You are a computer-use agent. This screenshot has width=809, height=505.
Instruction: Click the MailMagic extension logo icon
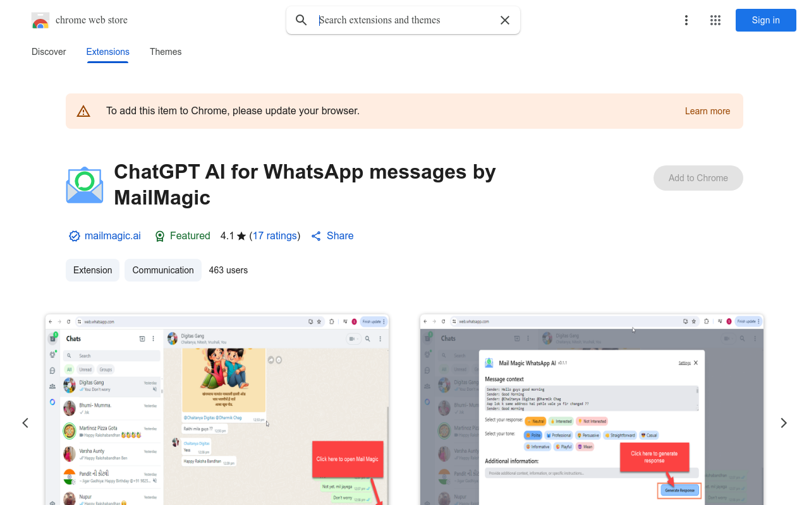click(x=85, y=185)
